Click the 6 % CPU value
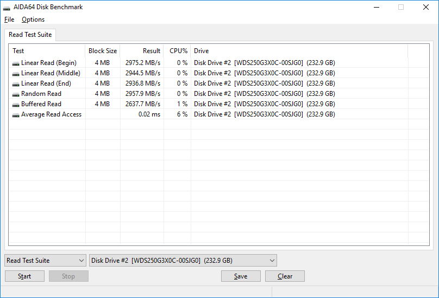This screenshot has height=298, width=439. pyautogui.click(x=182, y=114)
